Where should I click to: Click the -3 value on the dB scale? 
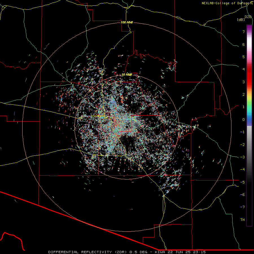pos(242,157)
